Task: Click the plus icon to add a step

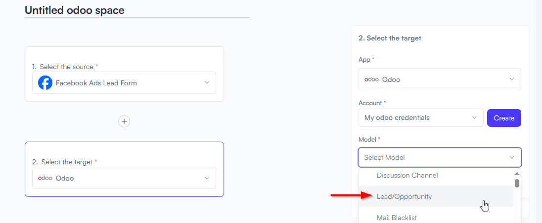Action: pos(124,121)
